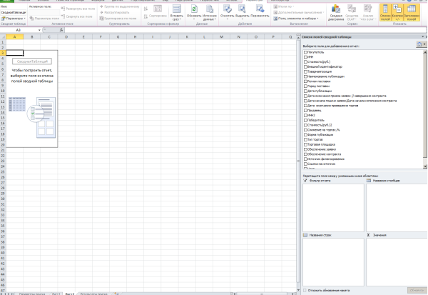The height and width of the screenshot is (295, 428).
Task: Click the worksheet vertical scroll-down arrow
Action: point(298,290)
